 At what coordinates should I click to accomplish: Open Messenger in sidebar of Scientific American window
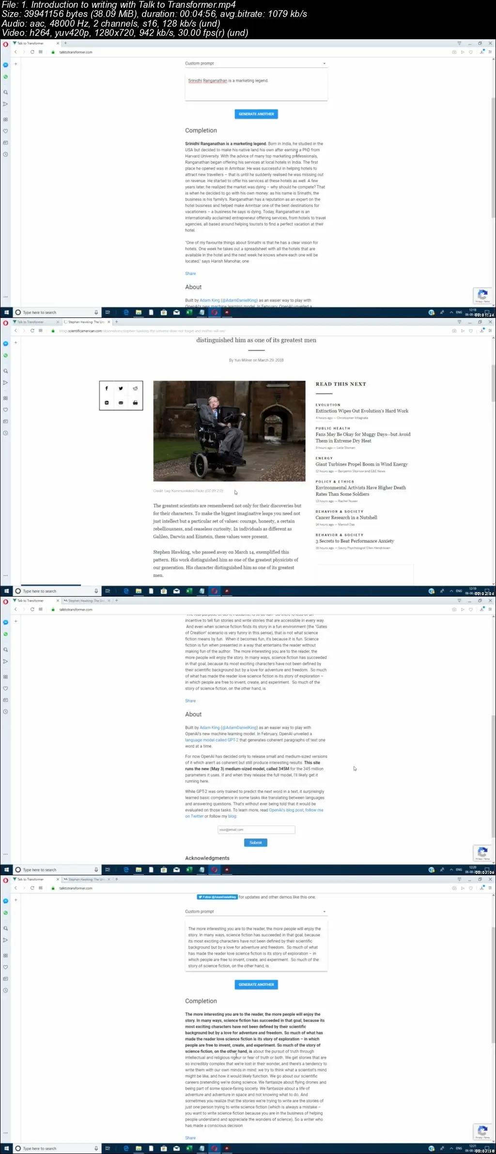[6, 344]
